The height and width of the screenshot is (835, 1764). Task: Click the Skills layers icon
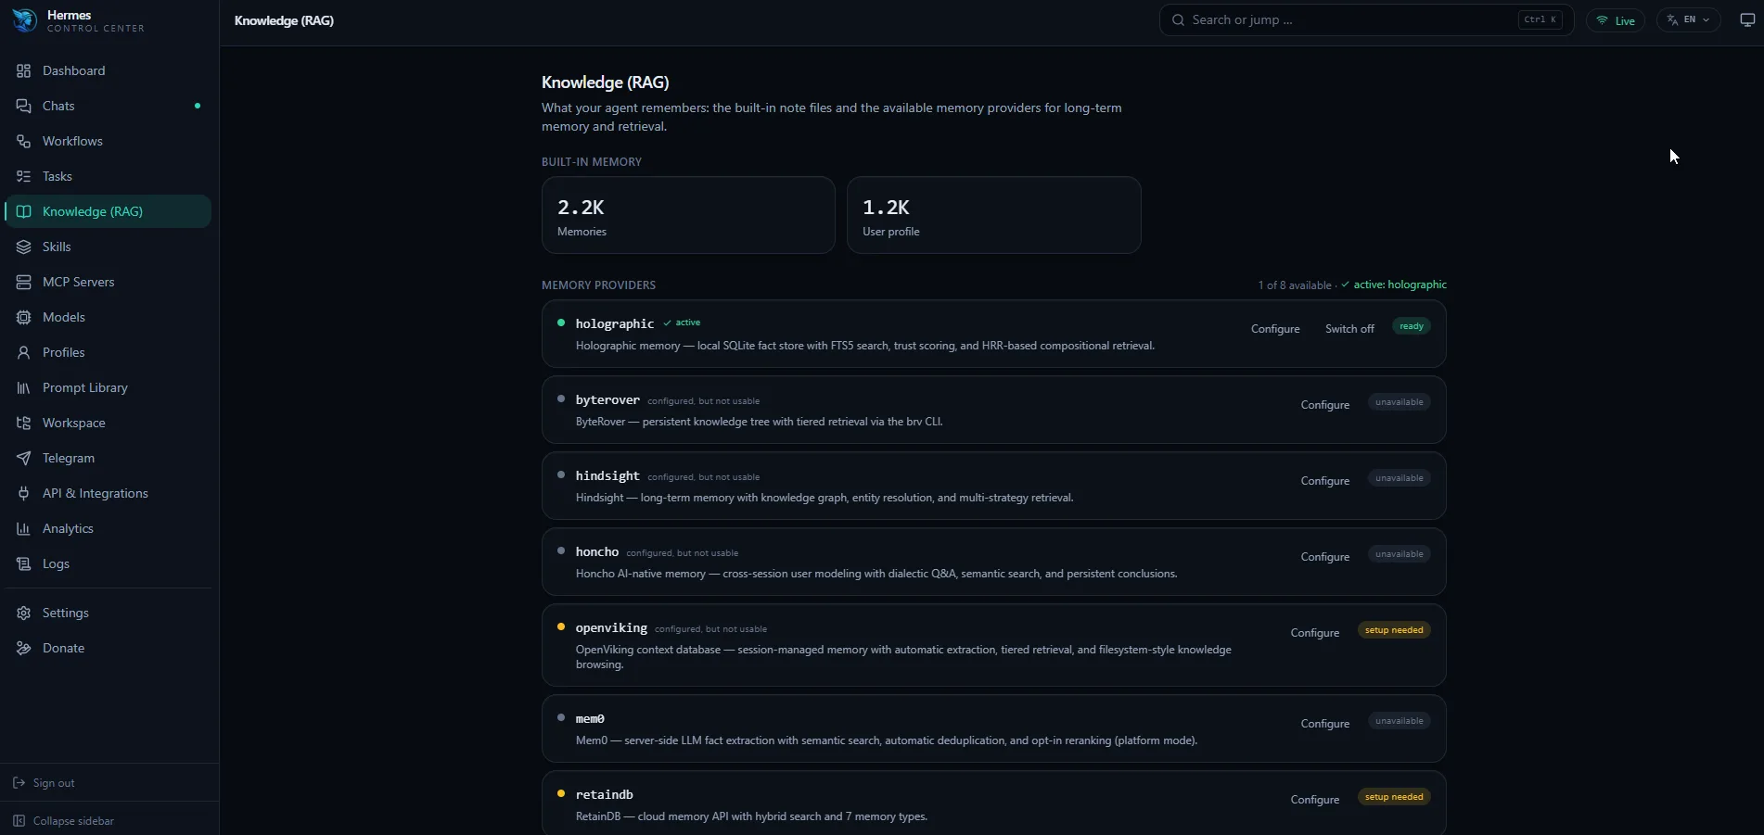click(23, 247)
